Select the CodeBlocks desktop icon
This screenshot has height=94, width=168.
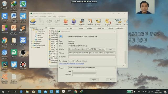4,29
